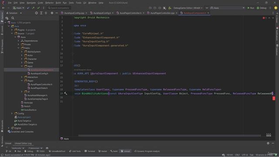Open the File menu
Screen dimensions: 279x157
coord(10,3)
